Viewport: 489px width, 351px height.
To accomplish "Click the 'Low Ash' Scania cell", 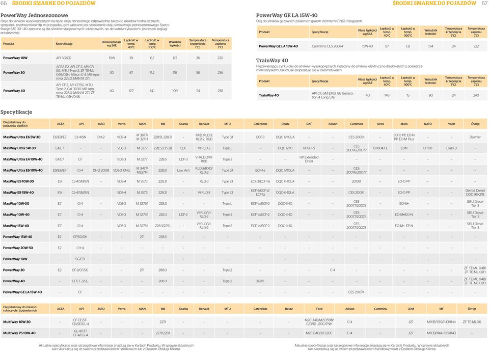I will (183, 170).
